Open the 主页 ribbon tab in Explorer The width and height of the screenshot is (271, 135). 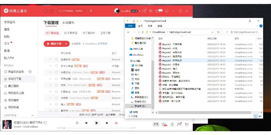(x=140, y=26)
